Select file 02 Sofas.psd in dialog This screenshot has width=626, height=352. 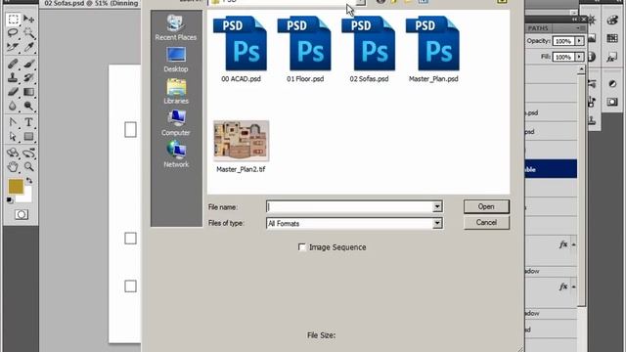(369, 50)
